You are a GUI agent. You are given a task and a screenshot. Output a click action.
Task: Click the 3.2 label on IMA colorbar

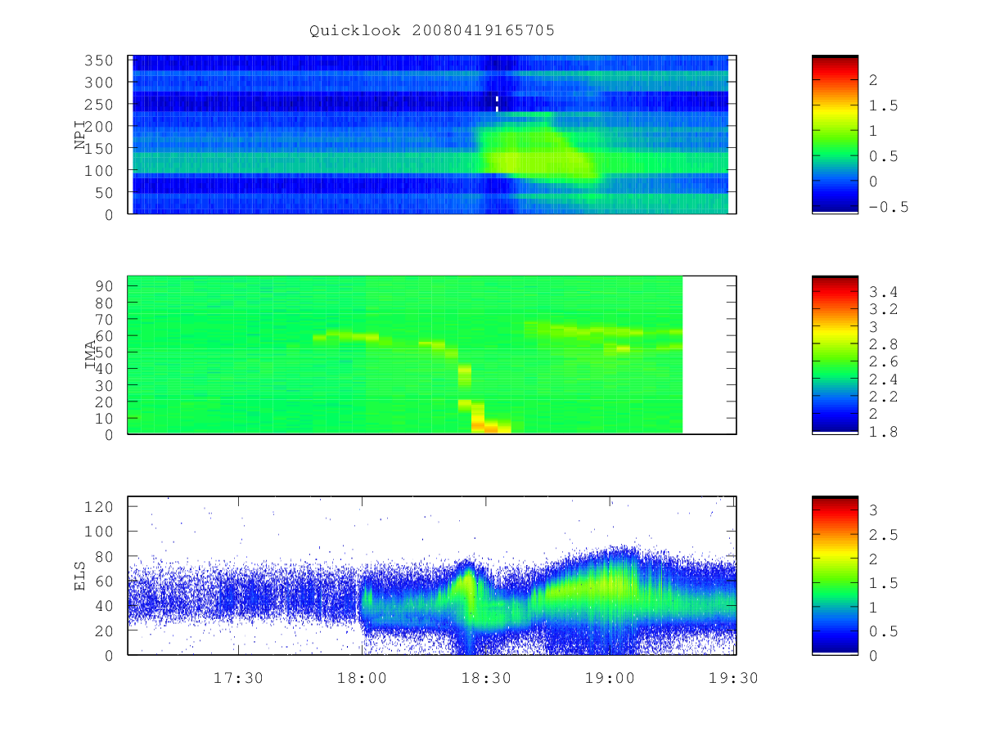[883, 309]
